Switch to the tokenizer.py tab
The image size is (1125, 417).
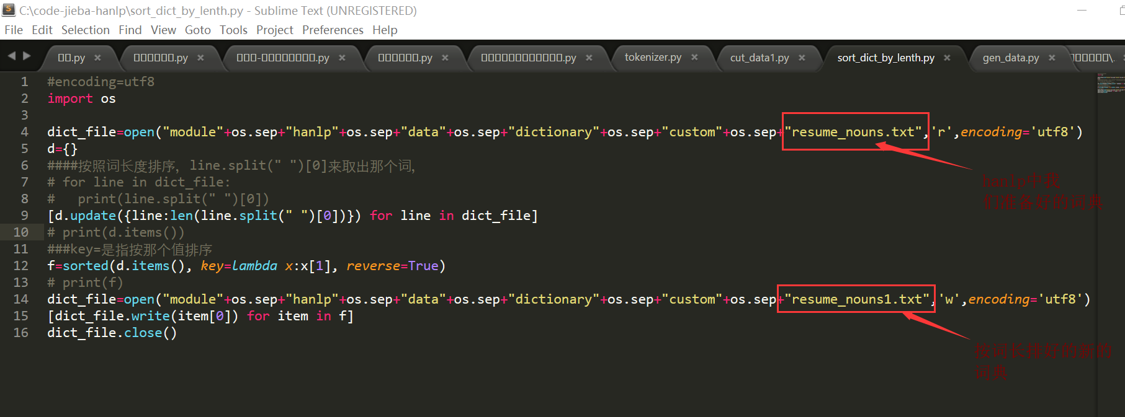pos(653,57)
